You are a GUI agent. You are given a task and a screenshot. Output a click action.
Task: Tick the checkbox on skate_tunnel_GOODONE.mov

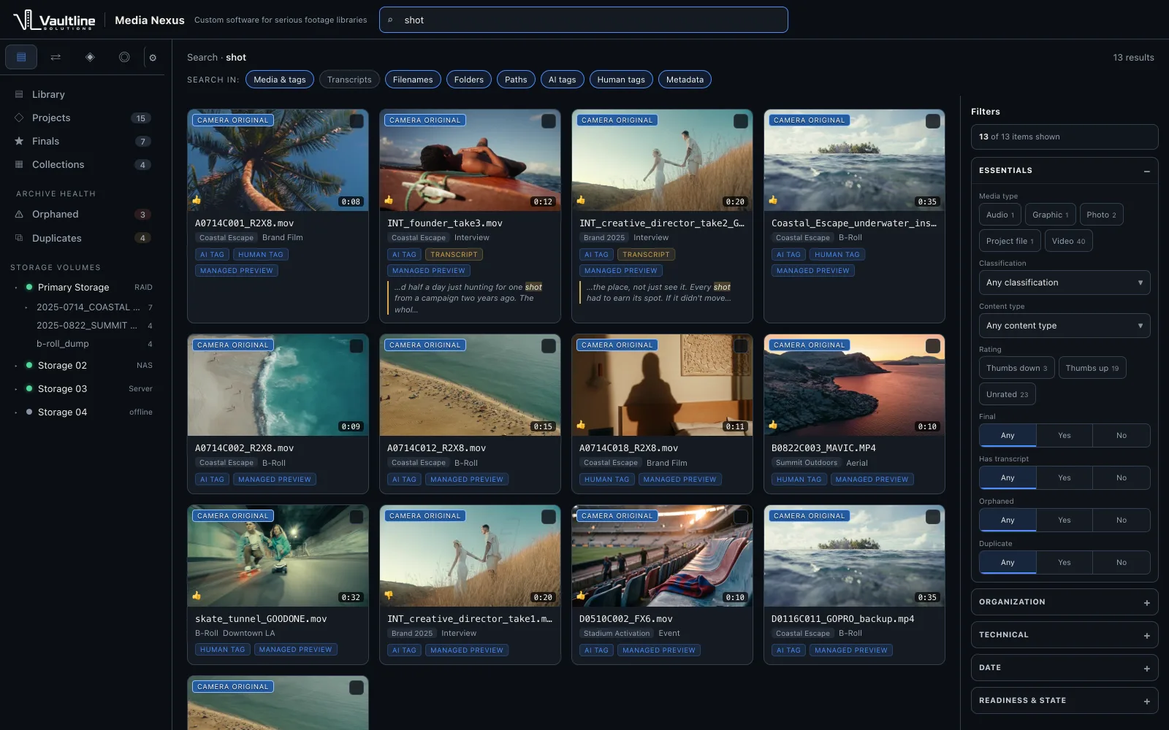[357, 517]
